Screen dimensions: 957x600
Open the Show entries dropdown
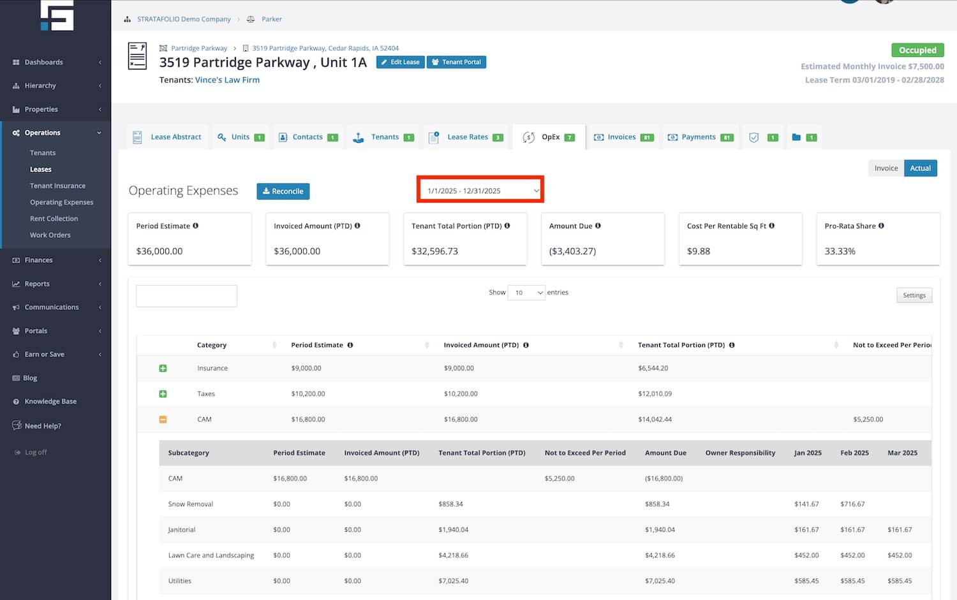[526, 293]
